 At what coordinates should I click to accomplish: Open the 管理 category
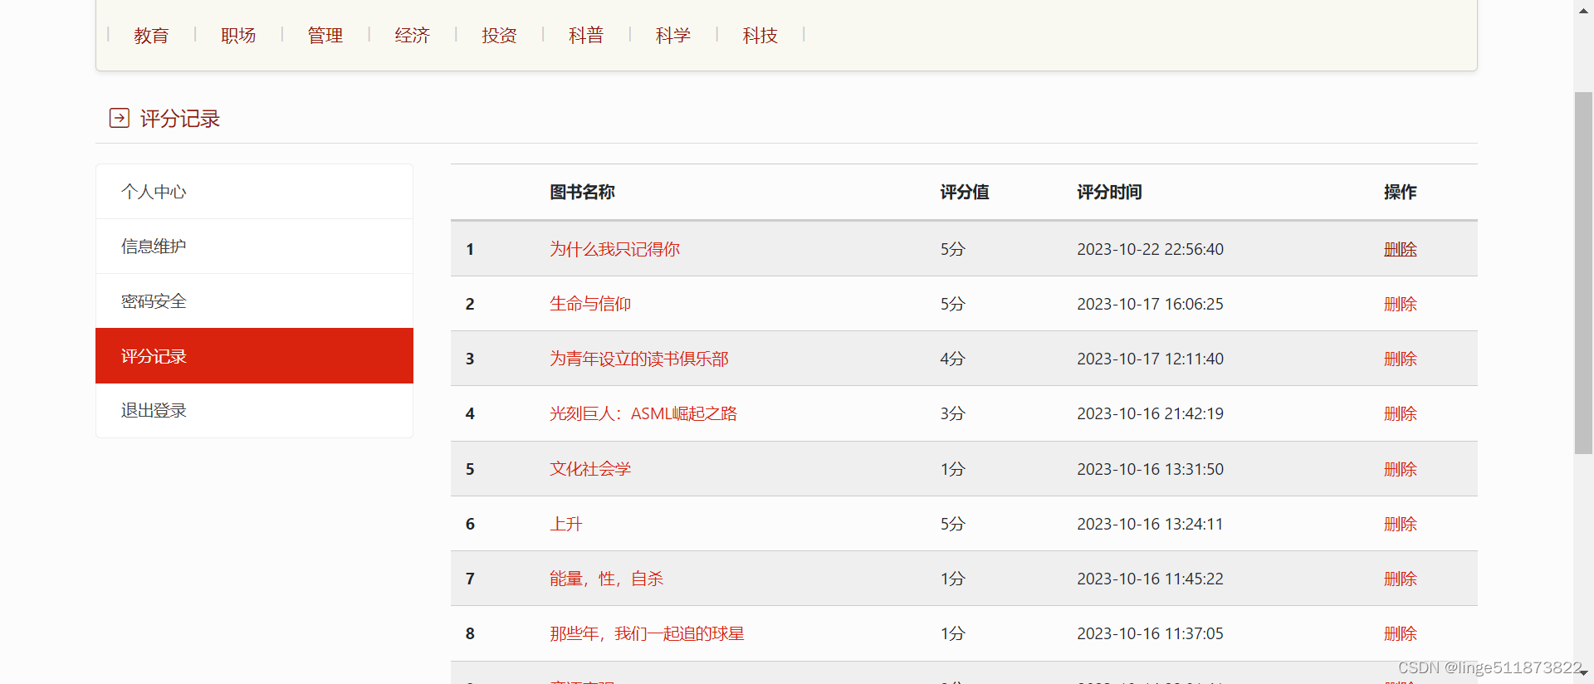tap(325, 35)
